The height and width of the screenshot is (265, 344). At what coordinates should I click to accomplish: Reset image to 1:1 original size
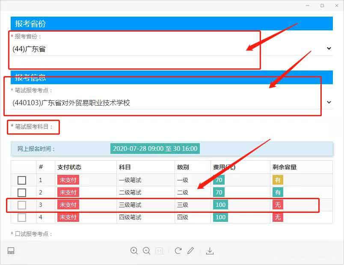pyautogui.click(x=159, y=251)
